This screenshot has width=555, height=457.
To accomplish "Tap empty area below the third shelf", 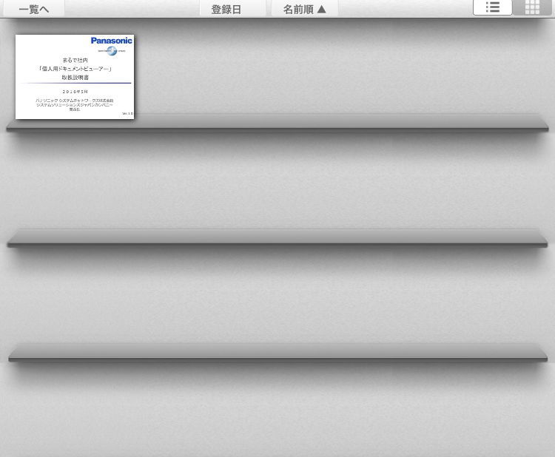I will click(277, 414).
